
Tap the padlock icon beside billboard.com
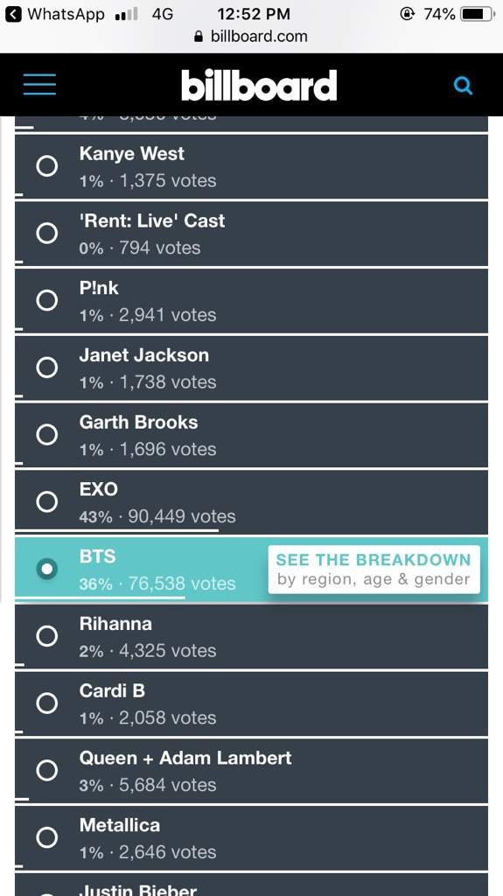pos(199,37)
